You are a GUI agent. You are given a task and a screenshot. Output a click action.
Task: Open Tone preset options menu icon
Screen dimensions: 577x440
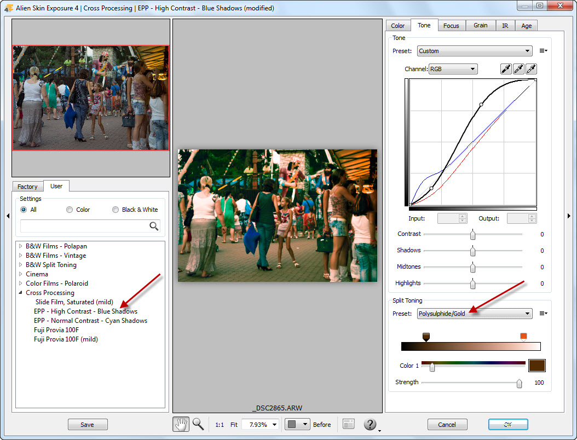[x=543, y=51]
